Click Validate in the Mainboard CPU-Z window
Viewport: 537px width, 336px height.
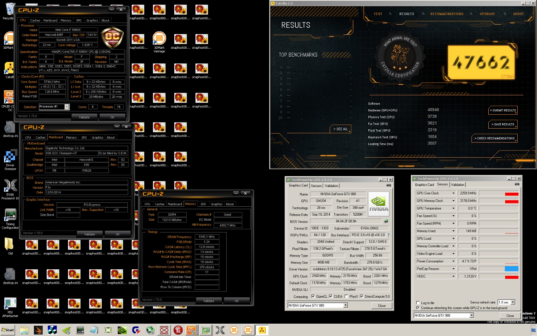point(89,234)
